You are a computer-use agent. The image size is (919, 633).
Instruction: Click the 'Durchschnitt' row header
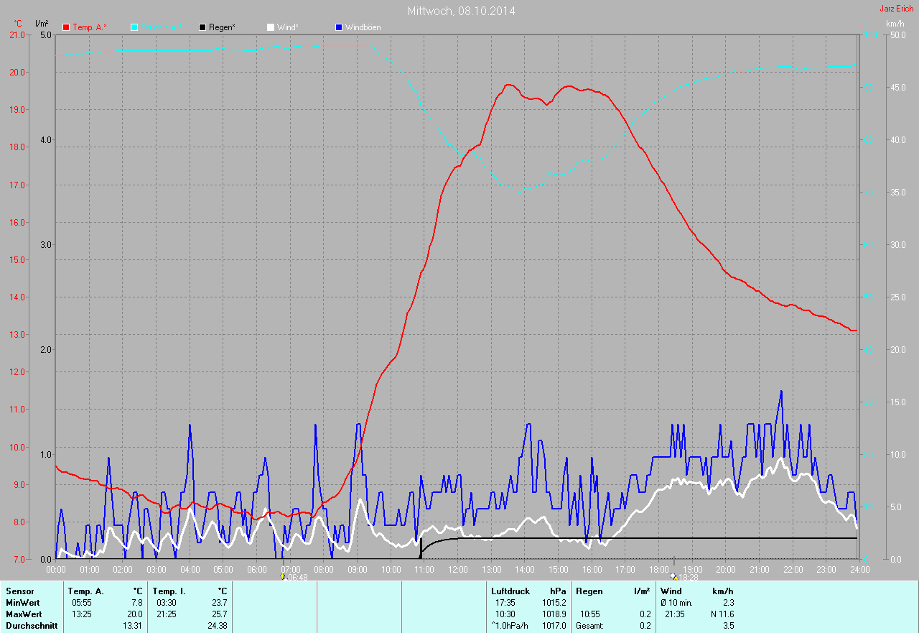[32, 626]
